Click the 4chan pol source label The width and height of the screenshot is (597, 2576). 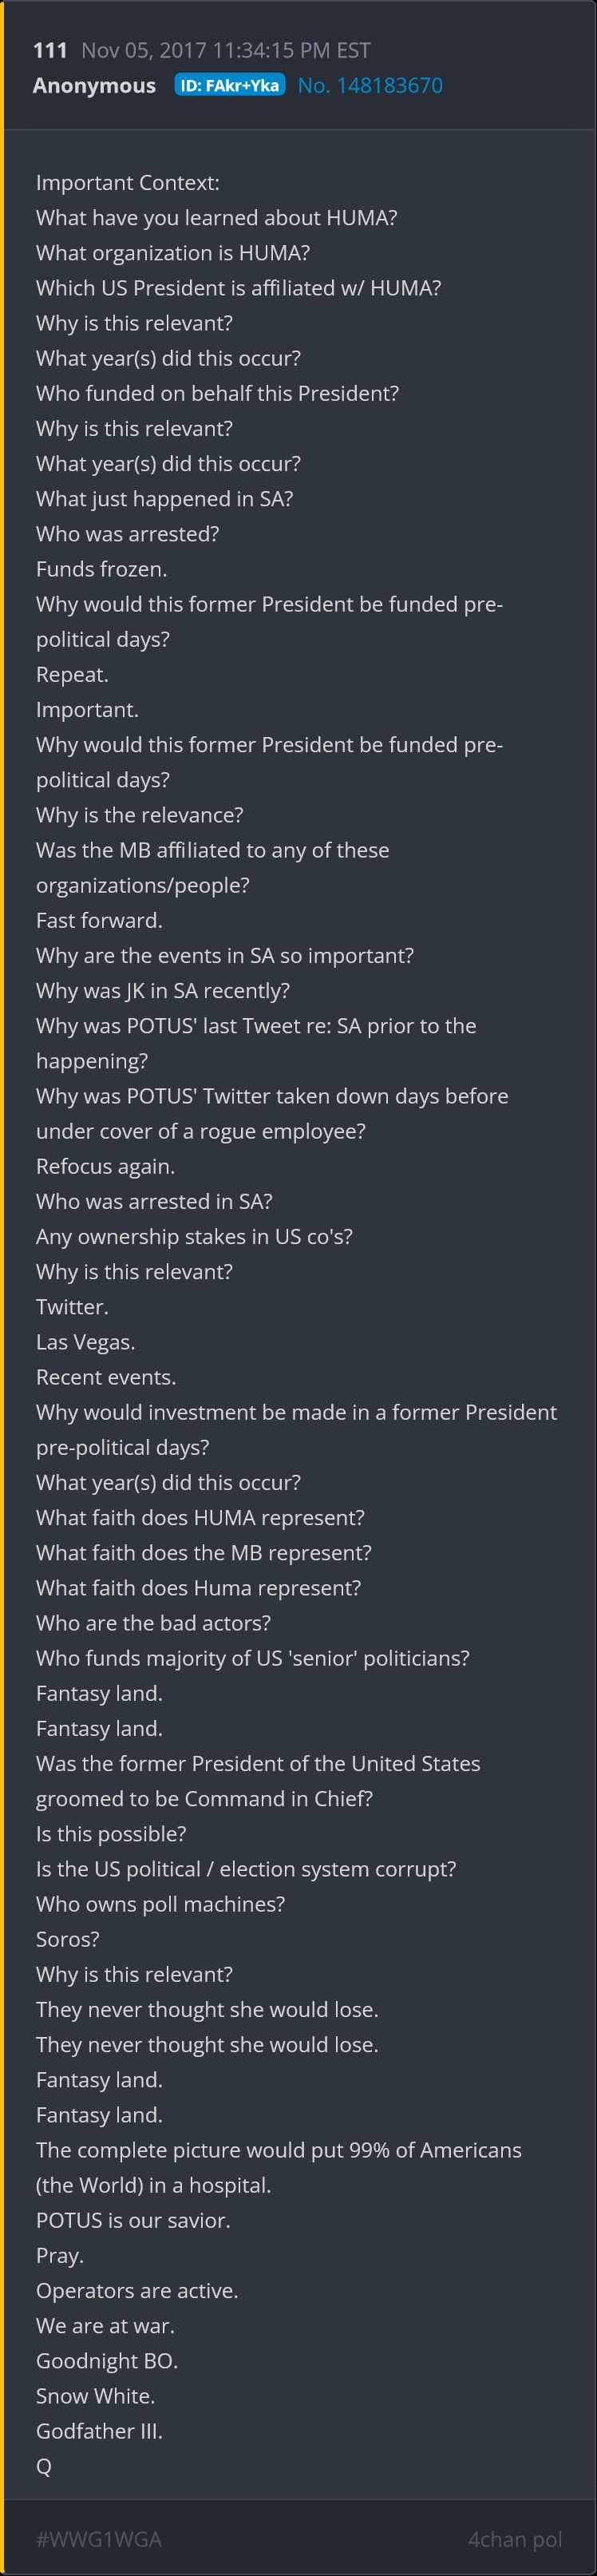point(514,2539)
